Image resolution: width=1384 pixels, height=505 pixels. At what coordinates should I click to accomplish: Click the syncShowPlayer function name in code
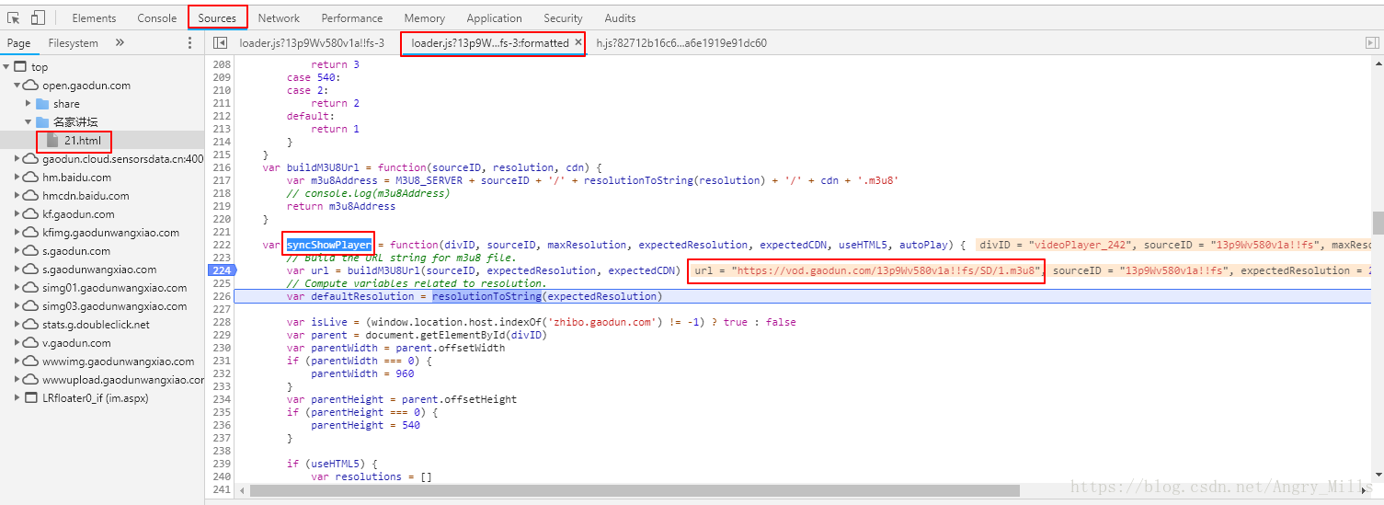point(328,245)
